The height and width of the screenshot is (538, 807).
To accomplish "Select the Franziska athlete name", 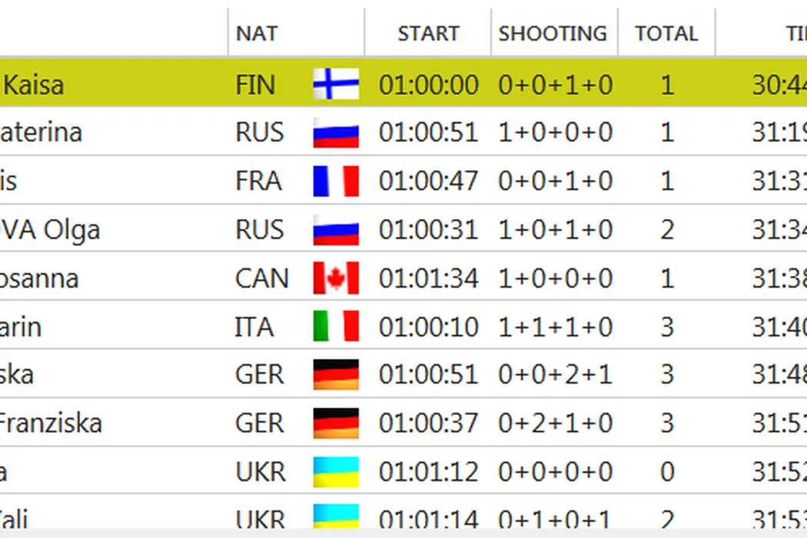I will (51, 423).
